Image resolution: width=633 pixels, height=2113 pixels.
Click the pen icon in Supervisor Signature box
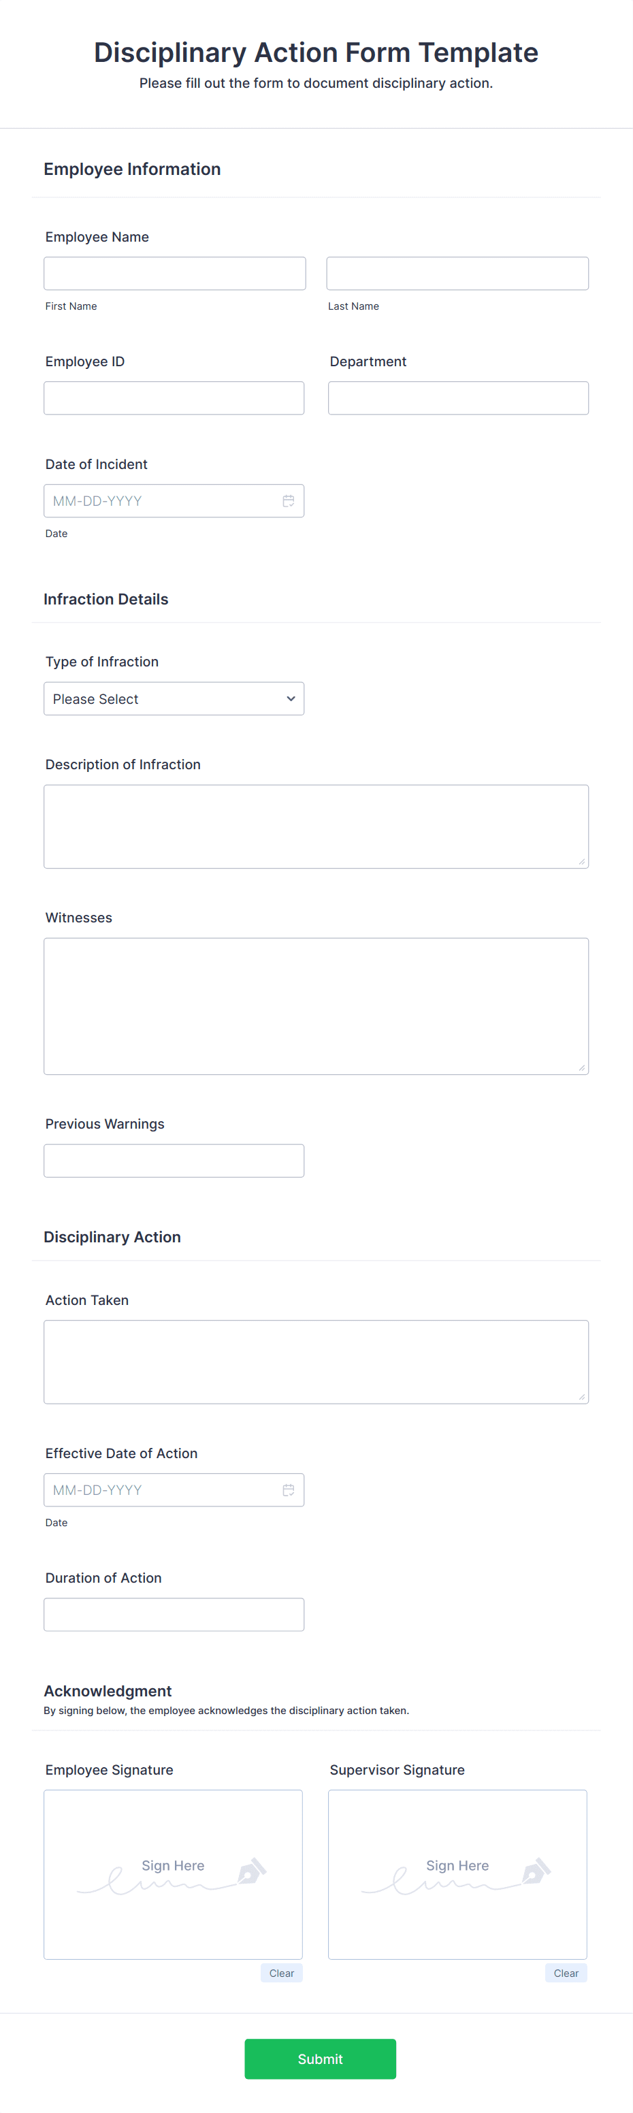point(536,1870)
